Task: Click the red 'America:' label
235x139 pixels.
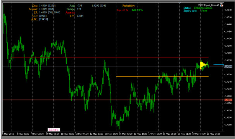Action: point(70,12)
